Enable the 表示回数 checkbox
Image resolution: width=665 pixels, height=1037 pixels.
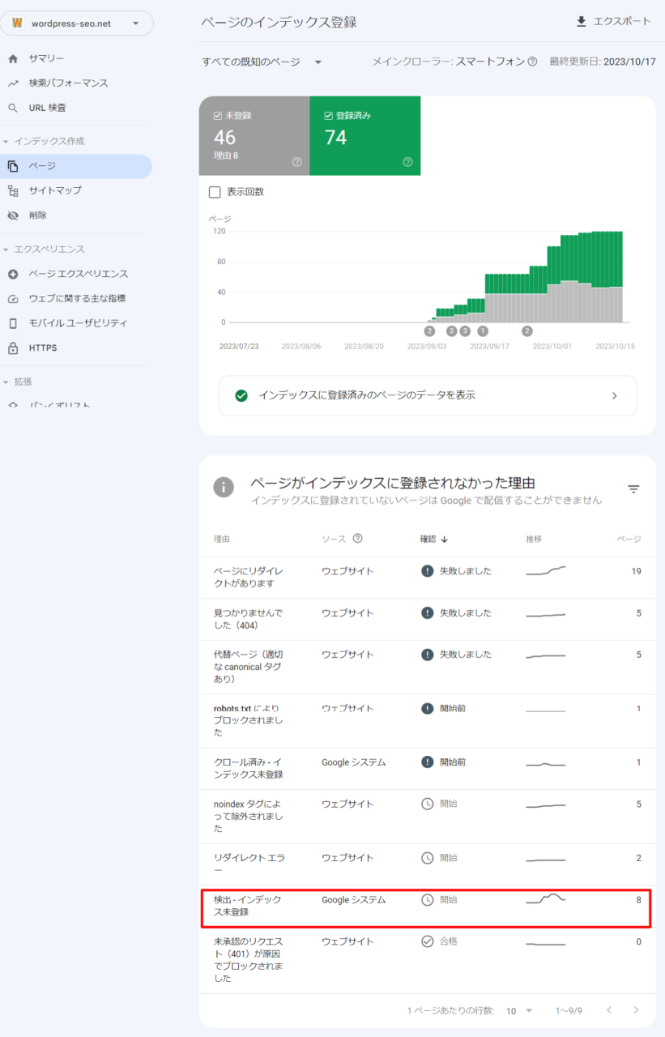[x=215, y=192]
